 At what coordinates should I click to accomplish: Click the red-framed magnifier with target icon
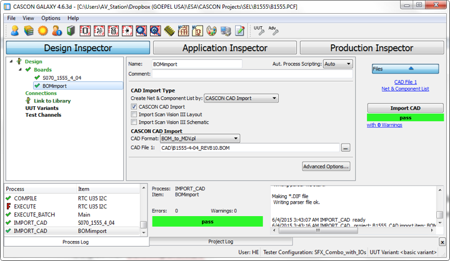tap(155, 31)
